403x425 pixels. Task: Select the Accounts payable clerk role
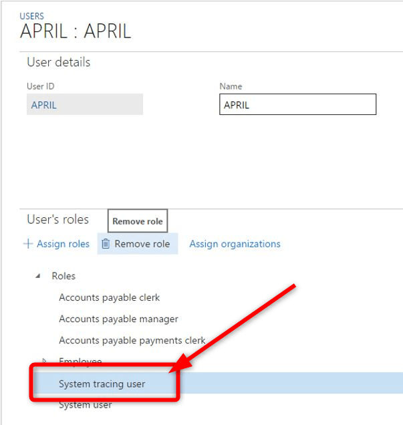point(109,297)
